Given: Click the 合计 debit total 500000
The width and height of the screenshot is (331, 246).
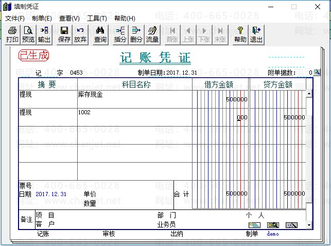Looking at the screenshot, I should tap(236, 194).
